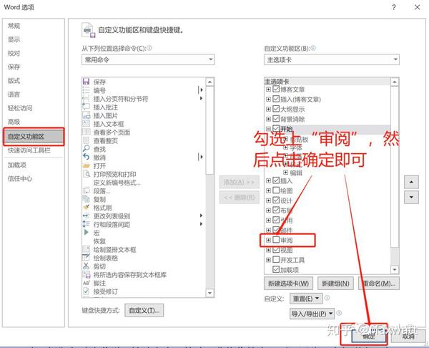Open 快速访问工具栏 options page
The width and height of the screenshot is (429, 348).
point(29,150)
